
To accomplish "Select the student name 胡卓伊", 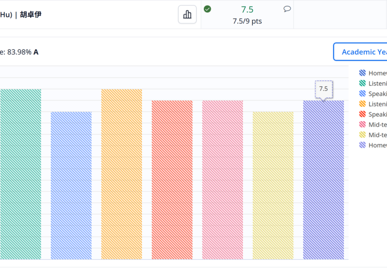I will click(x=31, y=15).
